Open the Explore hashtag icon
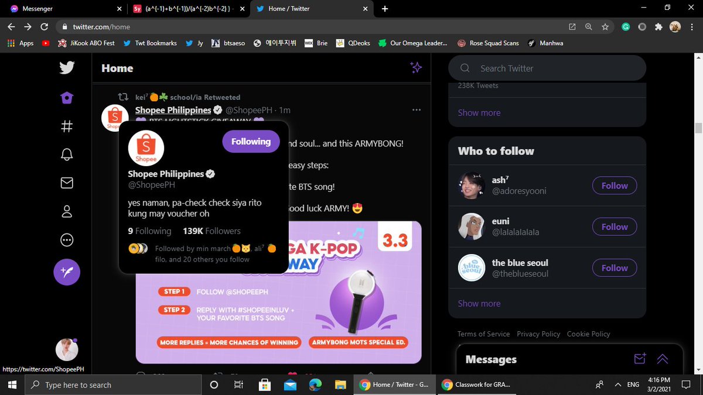 [66, 126]
